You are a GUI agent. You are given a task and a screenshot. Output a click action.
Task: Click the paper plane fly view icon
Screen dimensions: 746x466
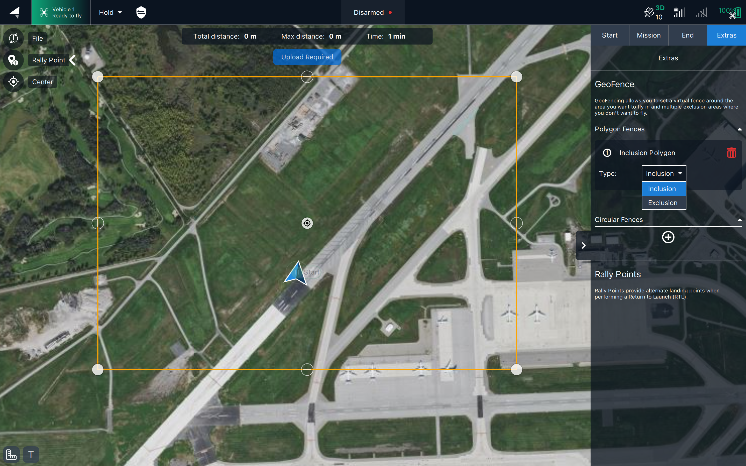(x=15, y=12)
